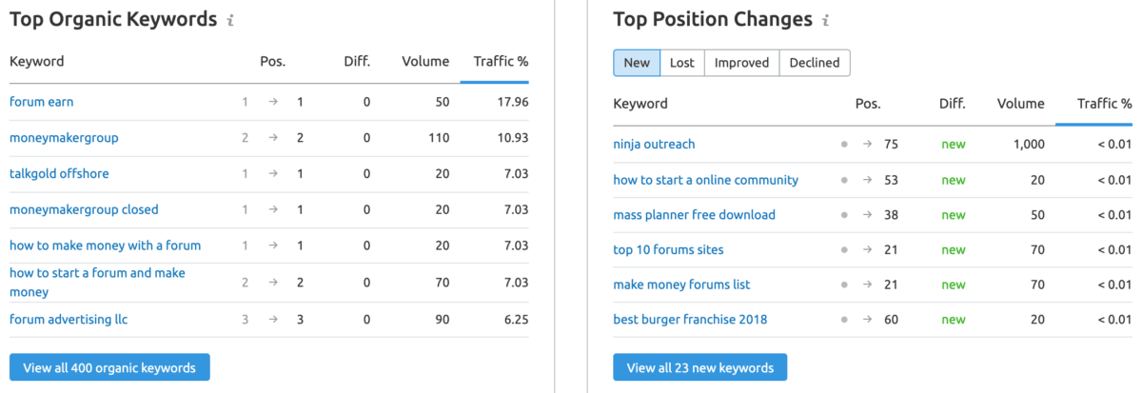Image resolution: width=1142 pixels, height=393 pixels.
Task: Sort position changes by Volume column
Action: 1020,104
